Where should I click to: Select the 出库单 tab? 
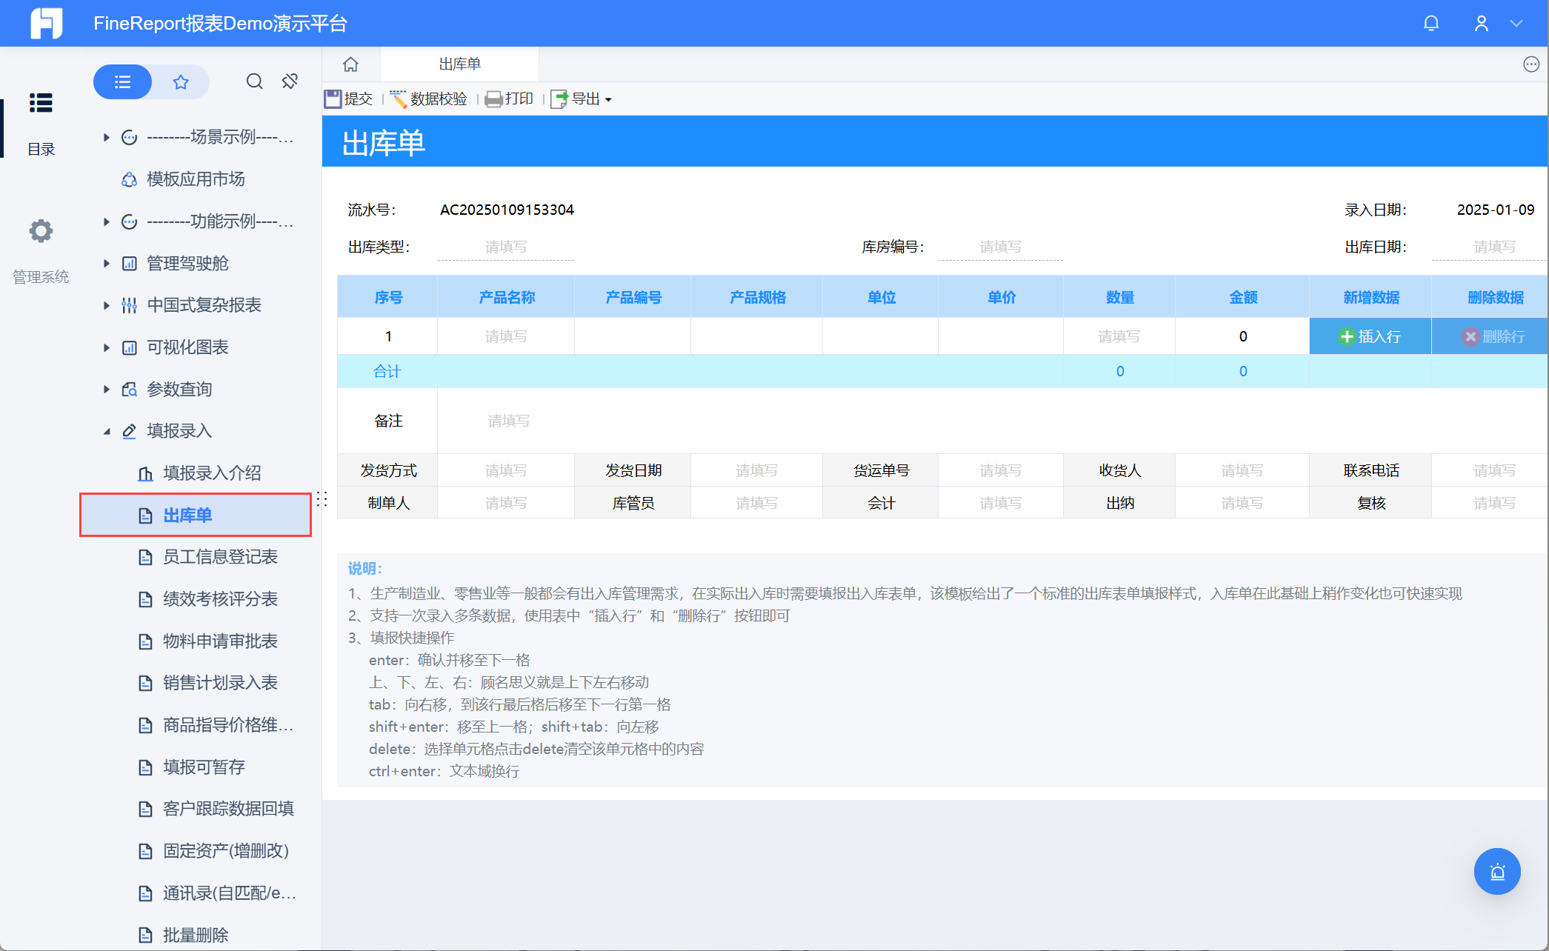pos(459,64)
